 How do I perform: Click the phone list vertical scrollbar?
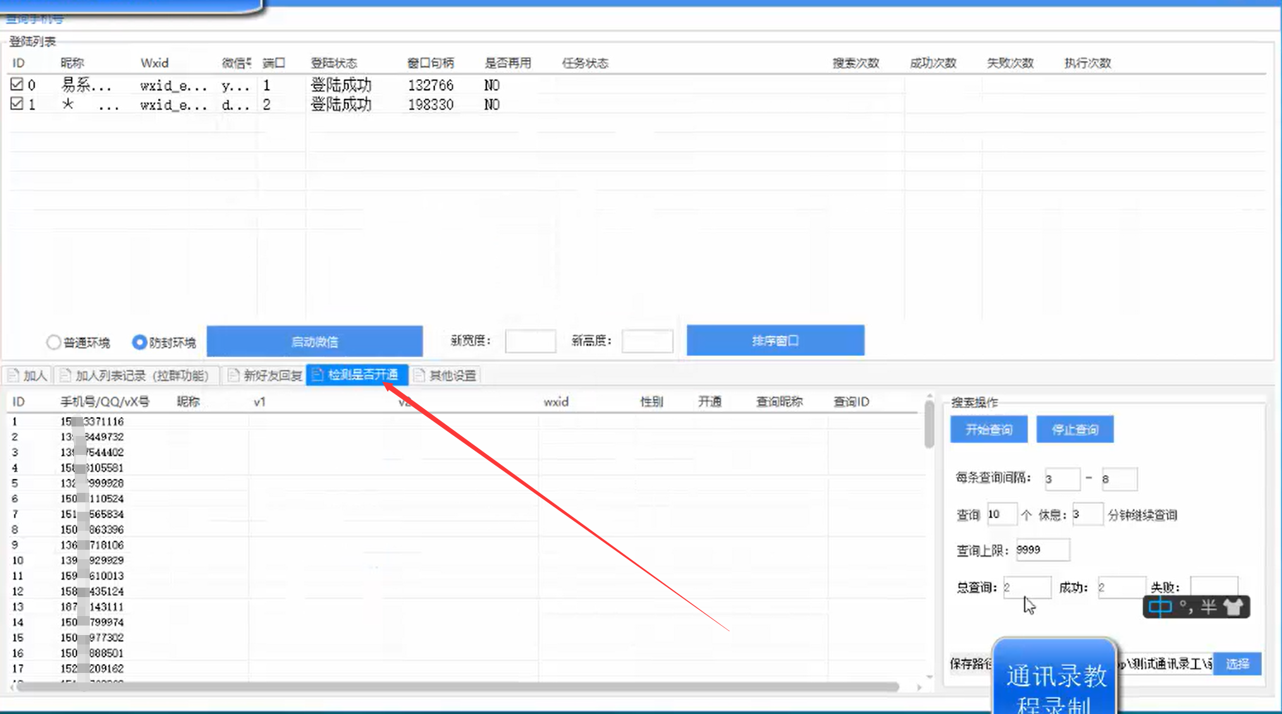pyautogui.click(x=928, y=424)
